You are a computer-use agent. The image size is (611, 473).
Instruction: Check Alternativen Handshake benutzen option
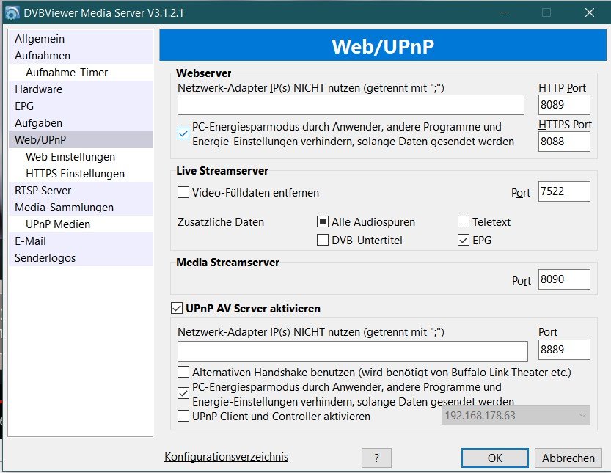pyautogui.click(x=183, y=372)
